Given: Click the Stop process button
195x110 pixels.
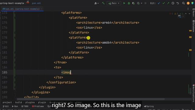Looking at the screenshot, I should coord(145,3).
